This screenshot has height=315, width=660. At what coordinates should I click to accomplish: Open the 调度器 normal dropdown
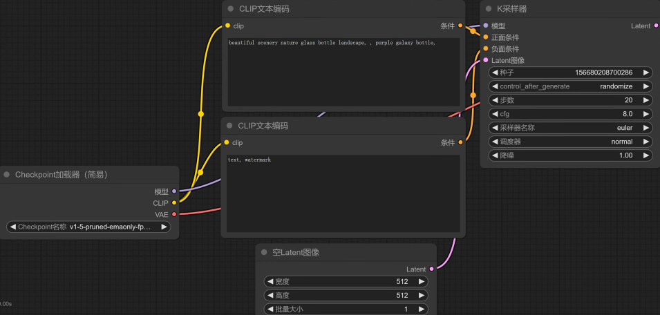tap(570, 142)
